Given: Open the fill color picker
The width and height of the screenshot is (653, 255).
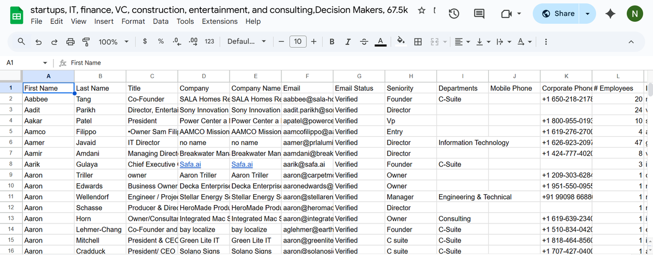Looking at the screenshot, I should [x=401, y=41].
